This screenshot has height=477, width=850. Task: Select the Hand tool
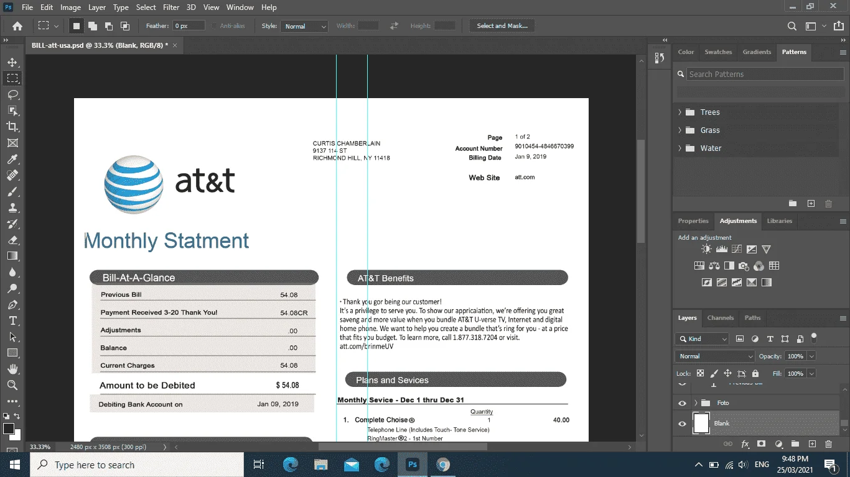[x=12, y=370]
